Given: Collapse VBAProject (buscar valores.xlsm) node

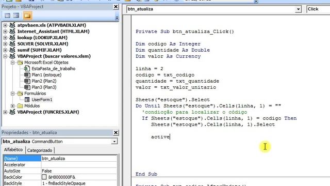Looking at the screenshot, I should point(5,56).
